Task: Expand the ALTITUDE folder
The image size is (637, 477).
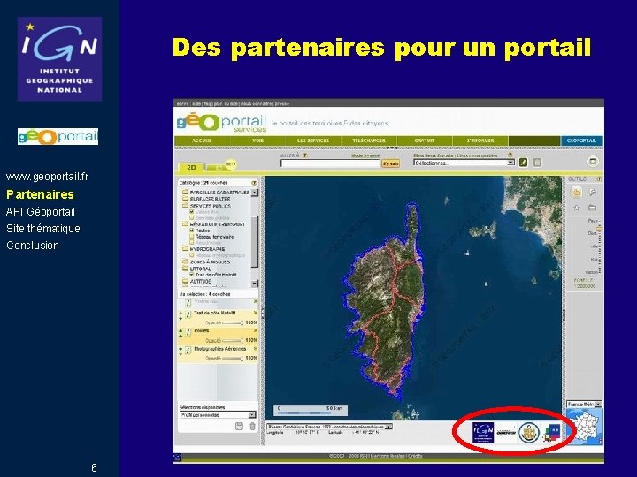Action: [x=185, y=281]
